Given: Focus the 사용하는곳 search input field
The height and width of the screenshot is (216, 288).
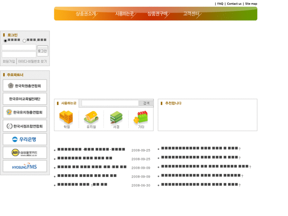Looking at the screenshot, I should [110, 103].
